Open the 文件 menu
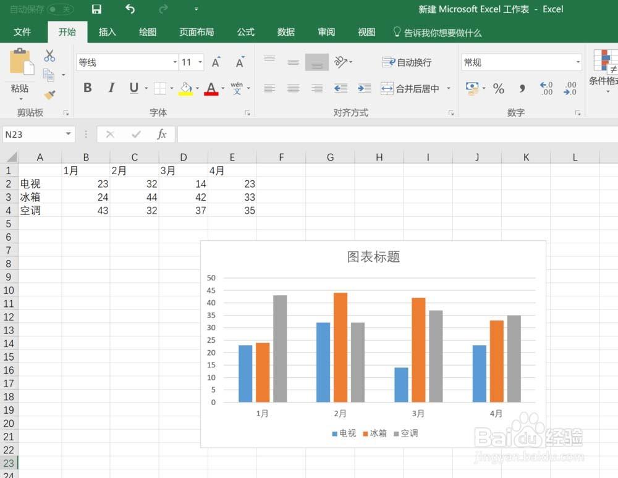 click(24, 32)
